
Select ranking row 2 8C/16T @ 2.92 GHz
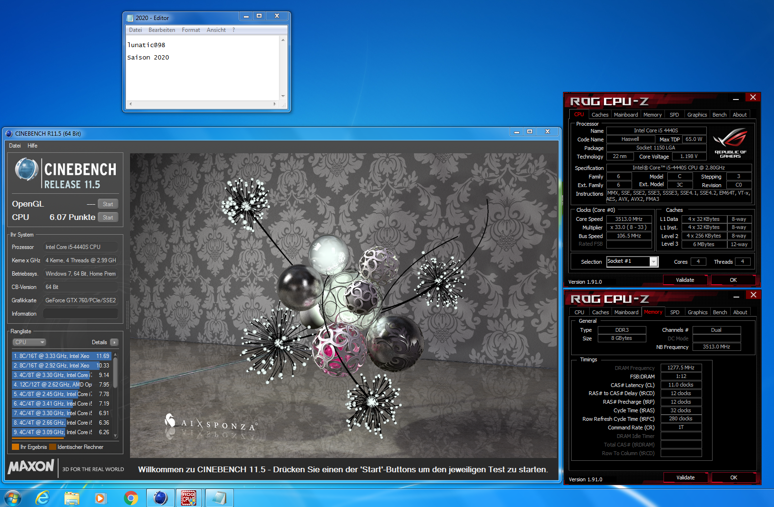coord(61,366)
